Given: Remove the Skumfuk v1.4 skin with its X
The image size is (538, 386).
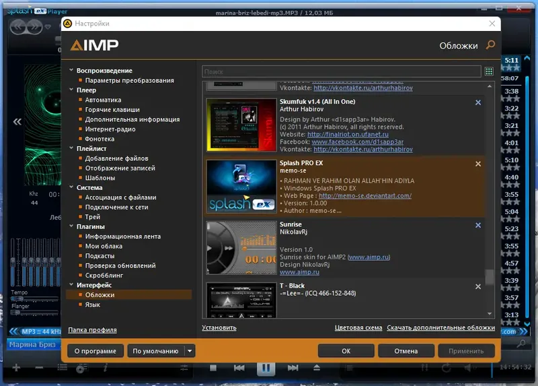Looking at the screenshot, I should tap(478, 102).
